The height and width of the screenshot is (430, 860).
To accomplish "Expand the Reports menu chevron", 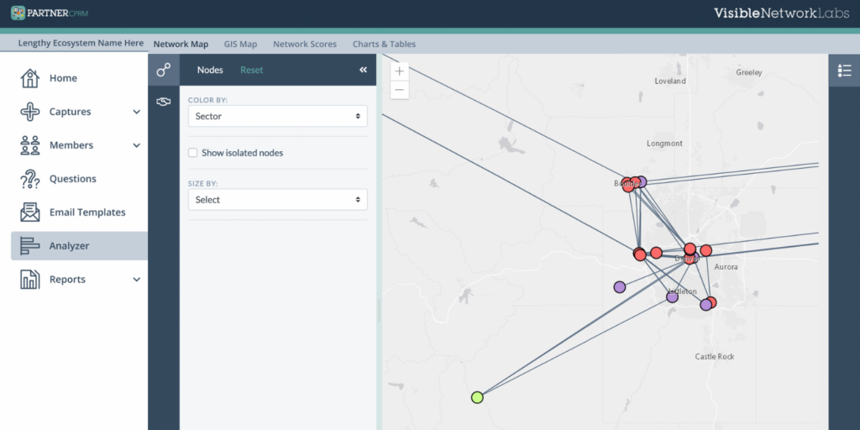I will [137, 280].
